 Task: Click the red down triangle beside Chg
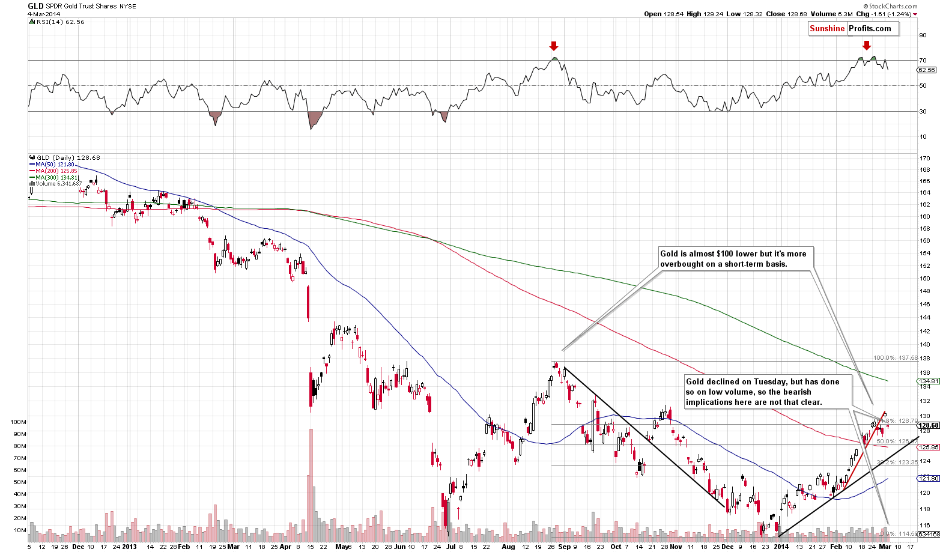(915, 14)
